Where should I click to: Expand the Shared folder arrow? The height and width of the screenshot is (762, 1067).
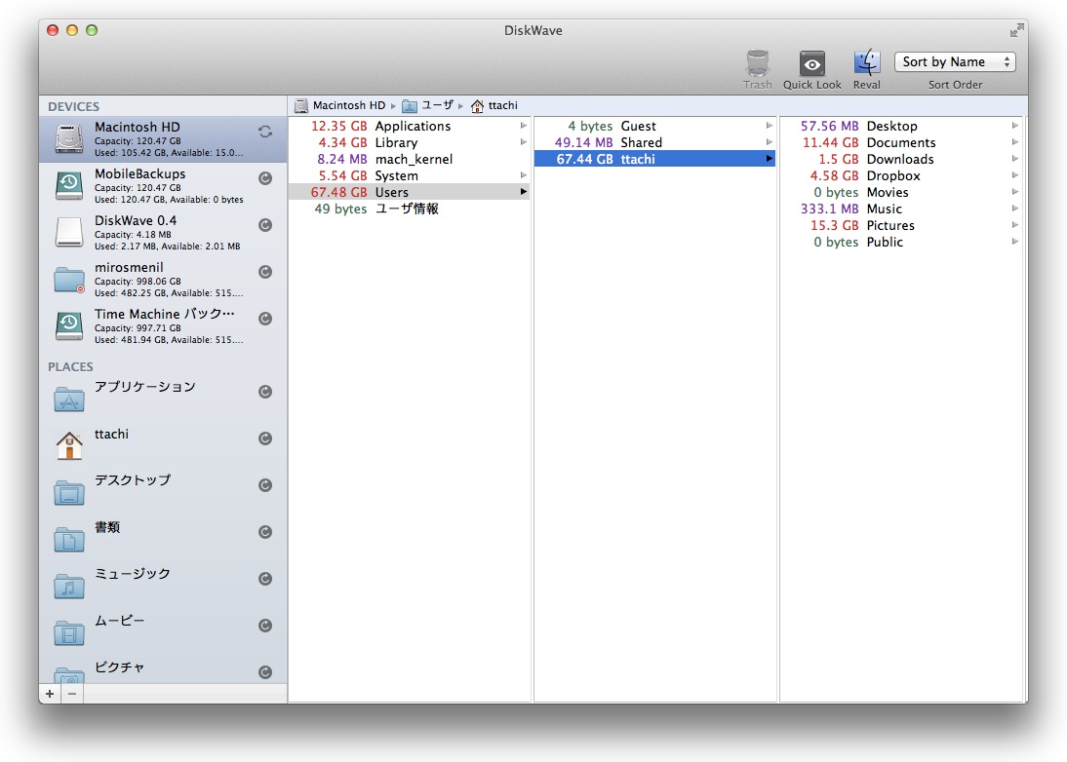pos(770,142)
